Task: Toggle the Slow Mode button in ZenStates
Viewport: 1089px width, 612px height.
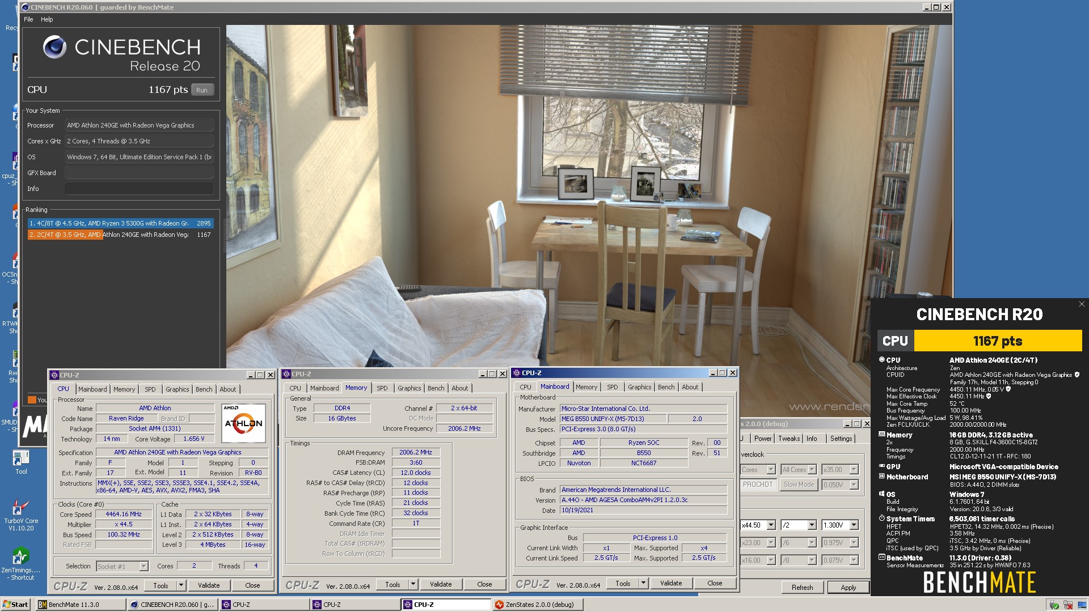Action: [799, 484]
